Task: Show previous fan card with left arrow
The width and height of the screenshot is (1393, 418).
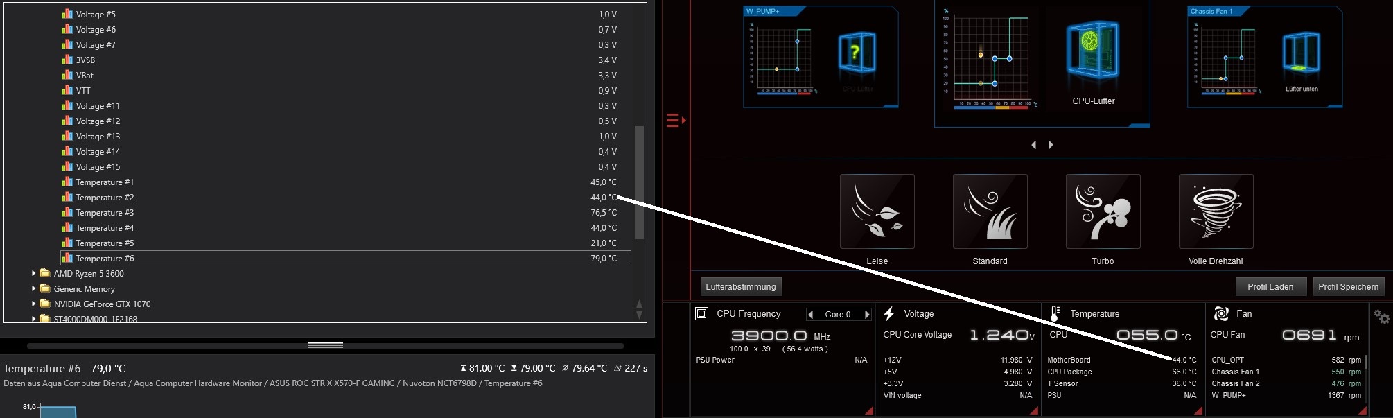Action: [1034, 145]
